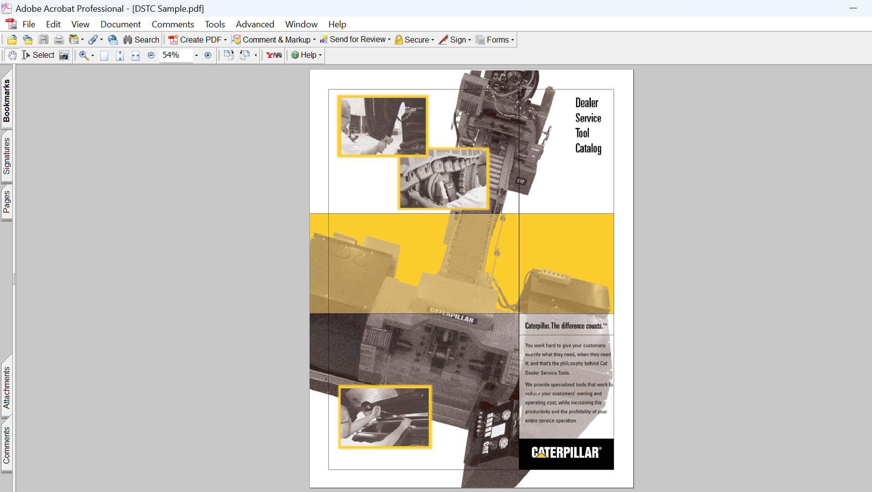Click the Rotate Clockwise icon
Viewport: 872px width, 492px height.
229,55
